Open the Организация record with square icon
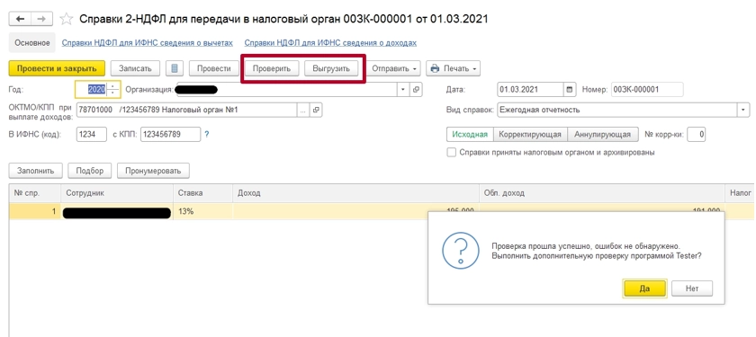Screen dimensions: 756x337 coord(416,90)
